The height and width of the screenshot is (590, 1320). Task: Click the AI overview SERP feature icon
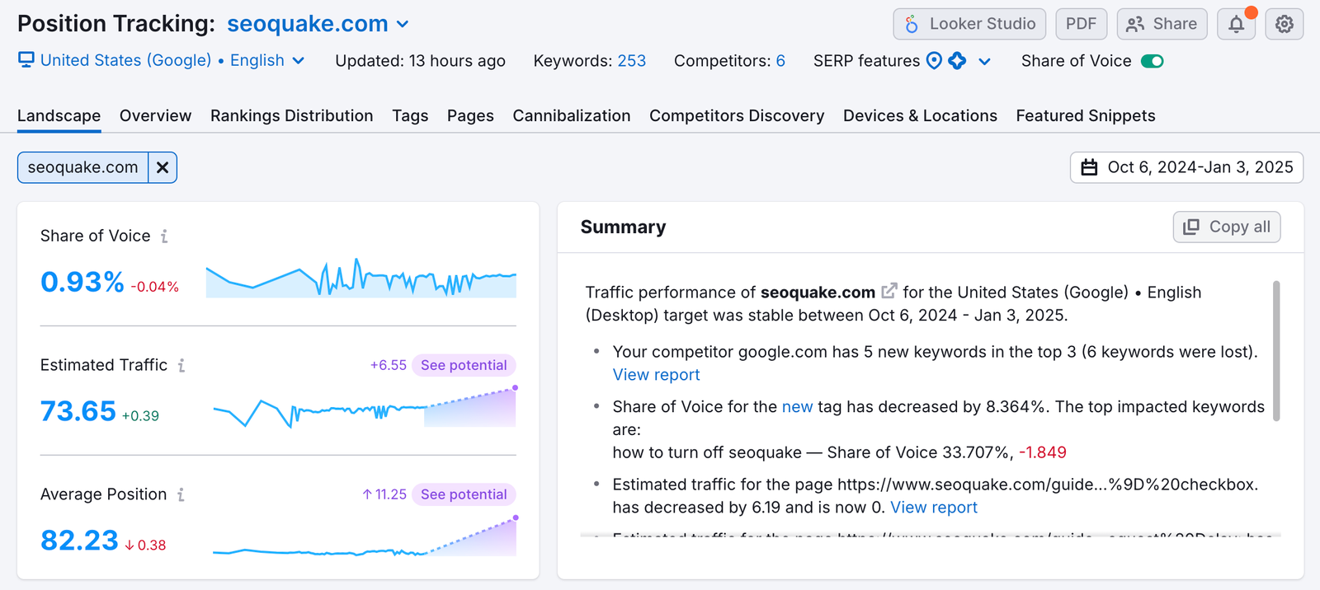957,61
